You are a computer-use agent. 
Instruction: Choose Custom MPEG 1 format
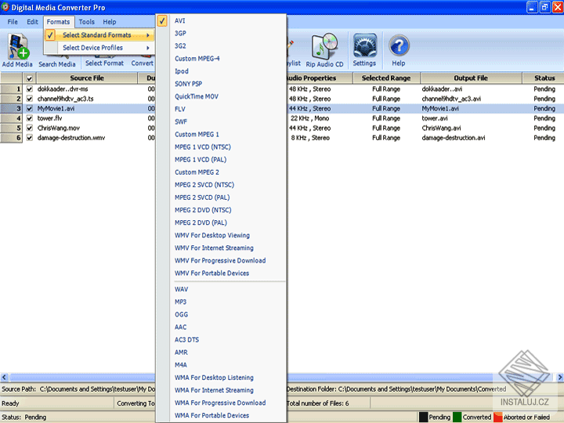pyautogui.click(x=221, y=134)
